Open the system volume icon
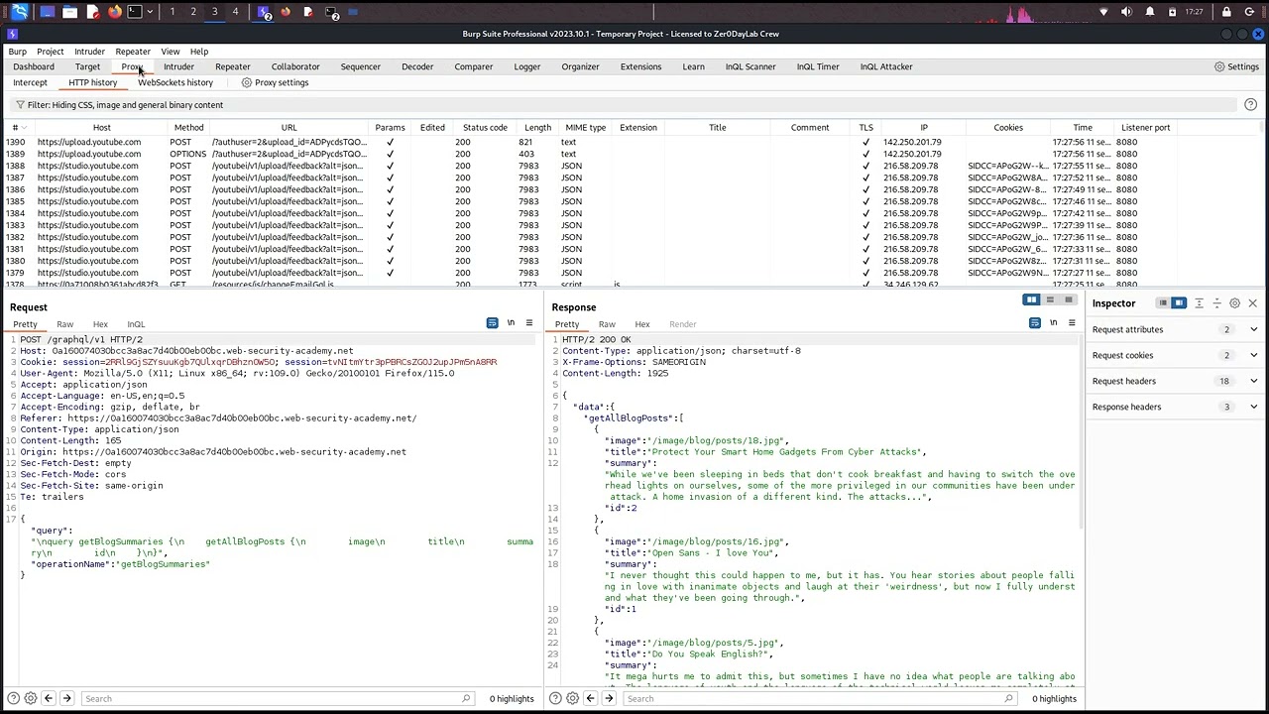 [1126, 12]
